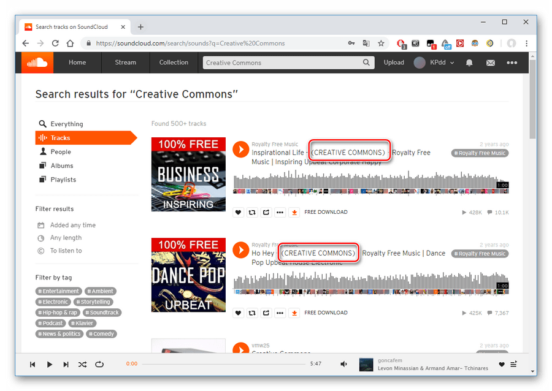
Task: Play the Inspirational Life track
Action: [x=240, y=149]
